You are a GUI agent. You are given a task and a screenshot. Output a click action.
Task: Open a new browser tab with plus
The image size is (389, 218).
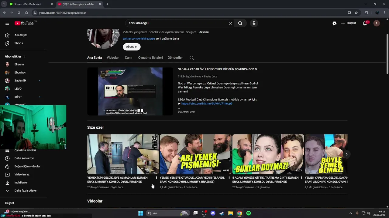click(x=107, y=4)
